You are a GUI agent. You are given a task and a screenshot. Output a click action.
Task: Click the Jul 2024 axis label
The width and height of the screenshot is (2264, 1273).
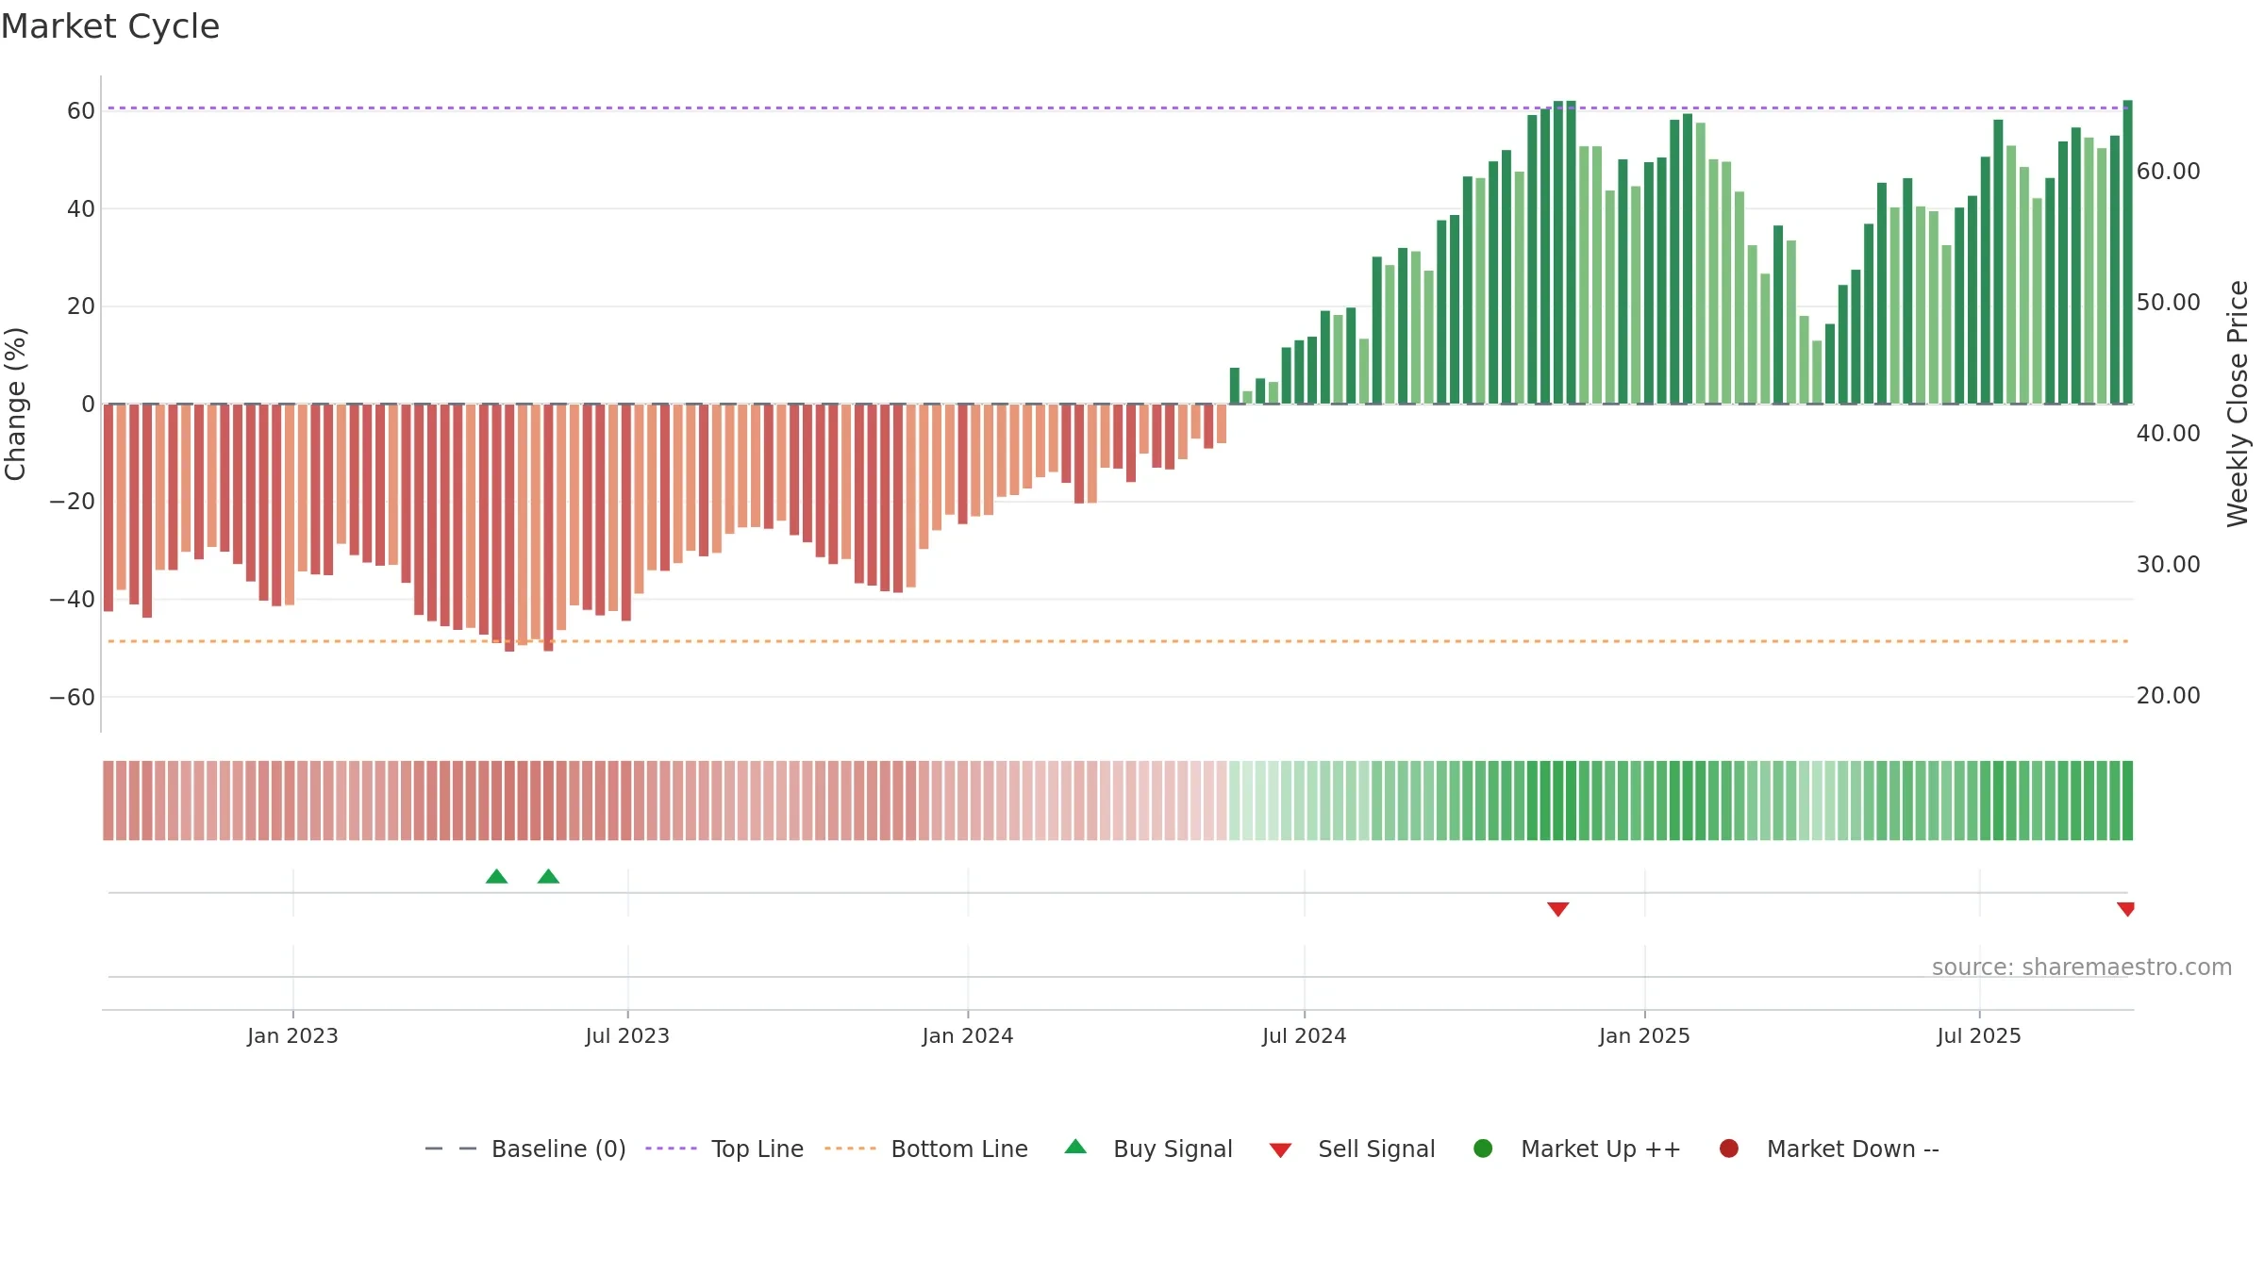[1305, 1035]
